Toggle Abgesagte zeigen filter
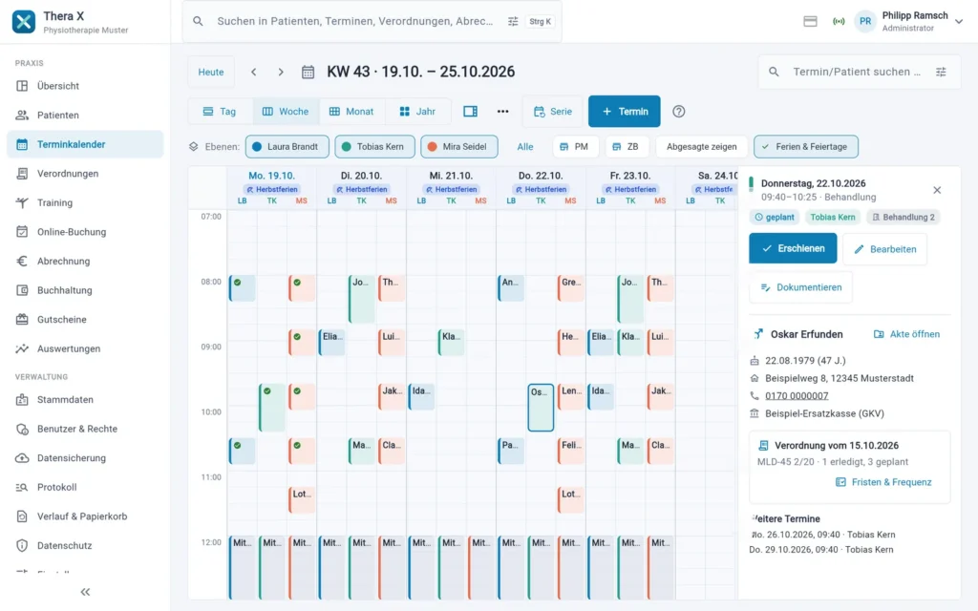Viewport: 978px width, 611px height. coord(702,146)
